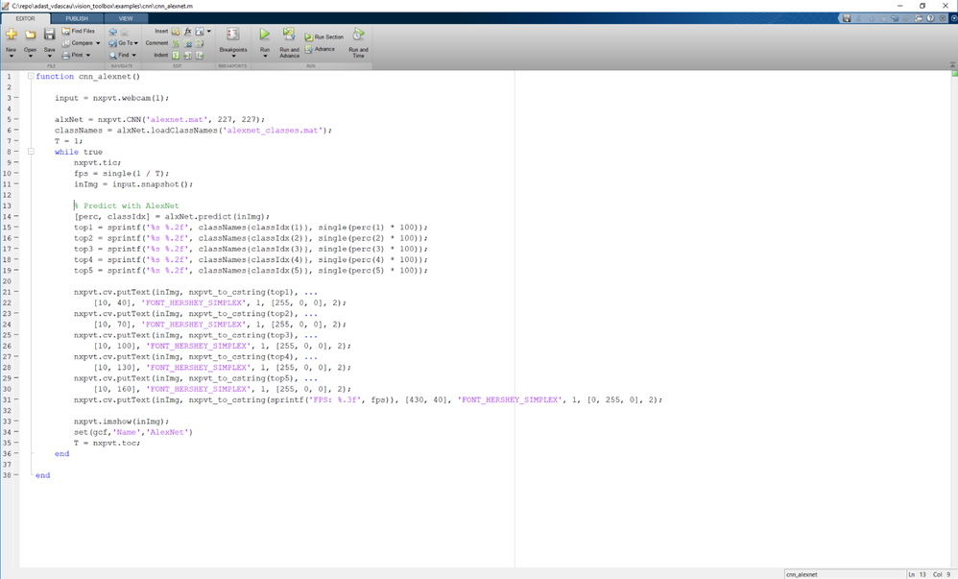Click the New file plus icon
This screenshot has height=579, width=958.
(11, 35)
